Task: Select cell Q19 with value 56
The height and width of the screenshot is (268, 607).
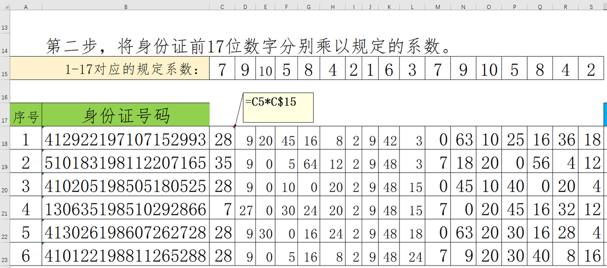Action: pos(540,162)
